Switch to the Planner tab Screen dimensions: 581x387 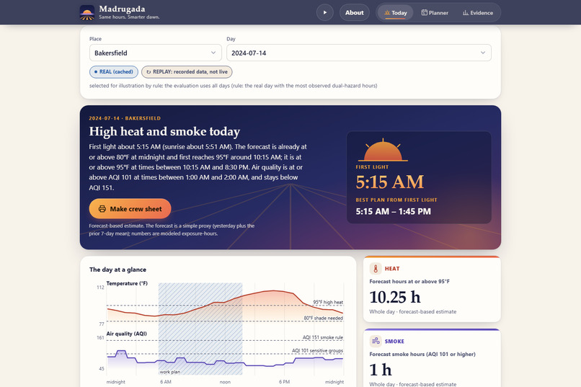click(x=435, y=12)
